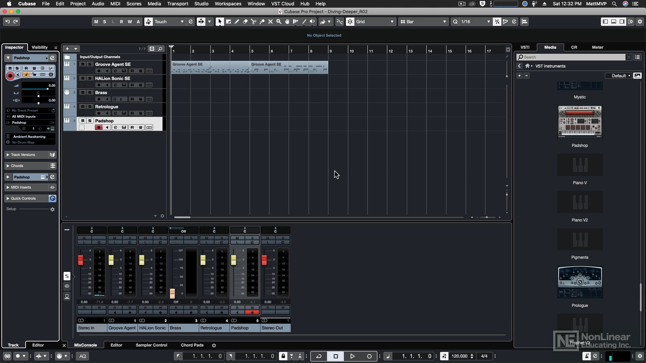Open the Transport menu
Screen dimensions: 646x363
point(178,4)
